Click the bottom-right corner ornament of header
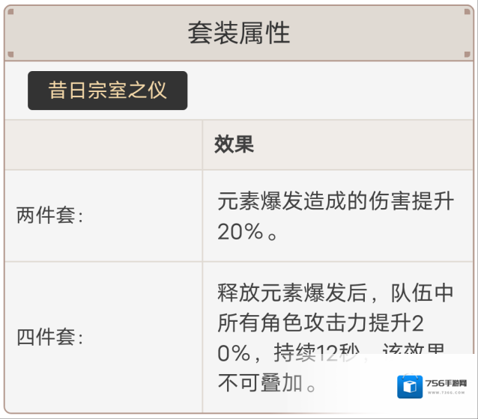Viewport: 478px width, 419px height. tap(468, 55)
